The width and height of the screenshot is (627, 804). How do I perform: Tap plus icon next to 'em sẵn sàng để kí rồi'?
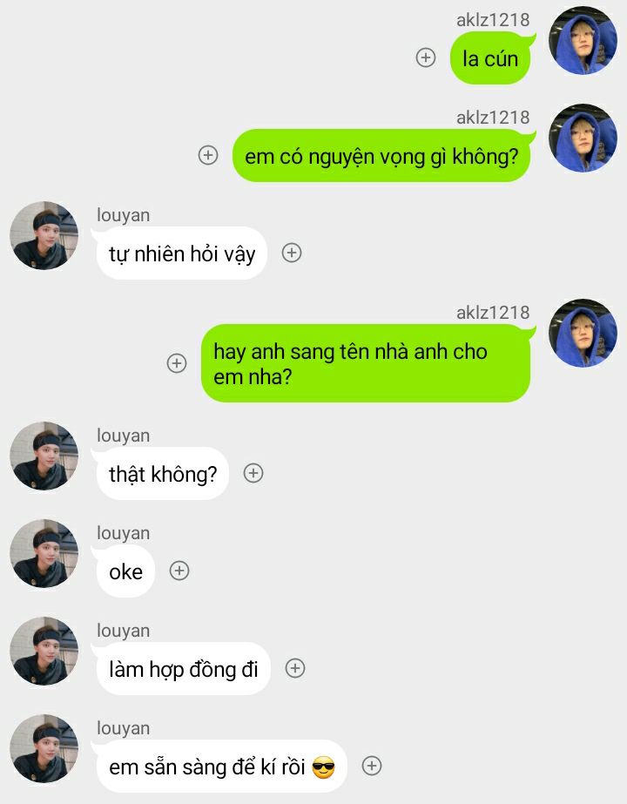[x=372, y=766]
